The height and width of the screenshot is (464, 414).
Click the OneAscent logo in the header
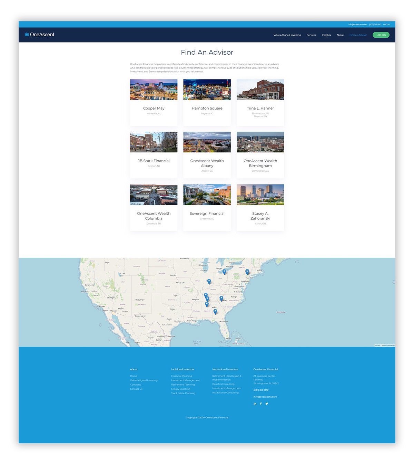40,35
